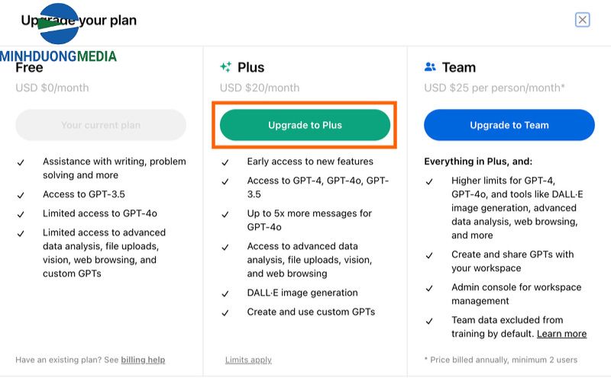Click checkmark next to DALL·E image generation

click(225, 293)
